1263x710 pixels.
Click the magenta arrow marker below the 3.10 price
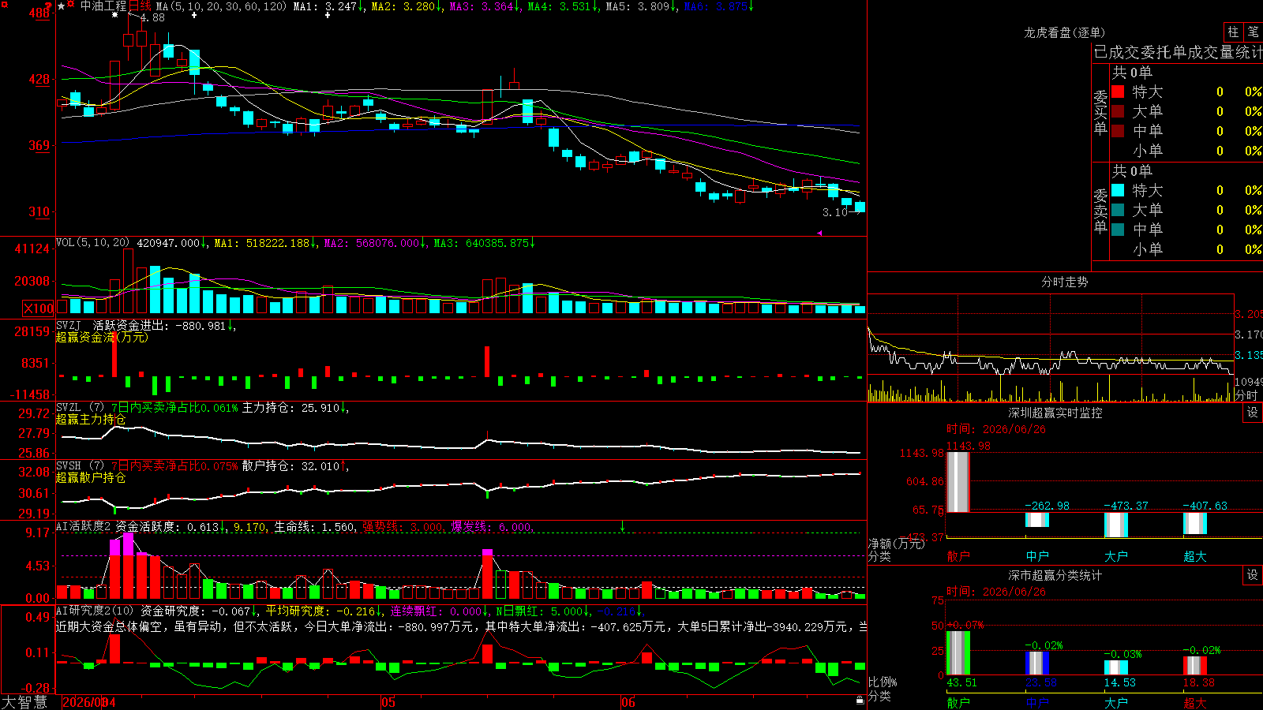819,233
